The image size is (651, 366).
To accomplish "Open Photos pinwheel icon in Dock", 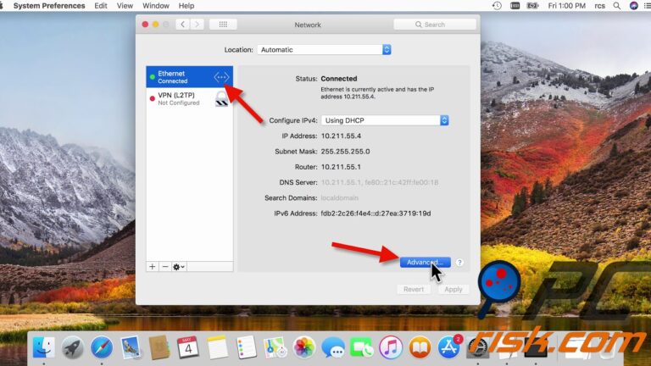I will (x=304, y=347).
